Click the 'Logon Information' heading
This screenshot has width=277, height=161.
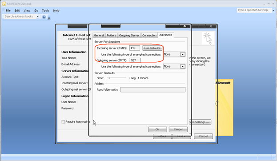coord(75,96)
